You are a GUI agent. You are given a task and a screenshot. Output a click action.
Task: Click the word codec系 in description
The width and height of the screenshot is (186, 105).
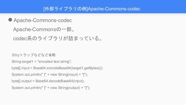pyautogui.click(x=22, y=38)
